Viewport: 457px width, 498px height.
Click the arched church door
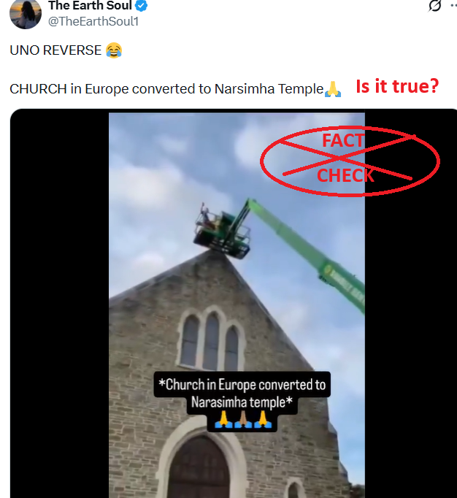pyautogui.click(x=199, y=467)
